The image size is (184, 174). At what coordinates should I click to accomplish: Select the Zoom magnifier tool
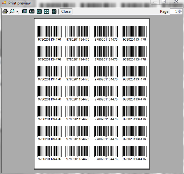pos(12,12)
